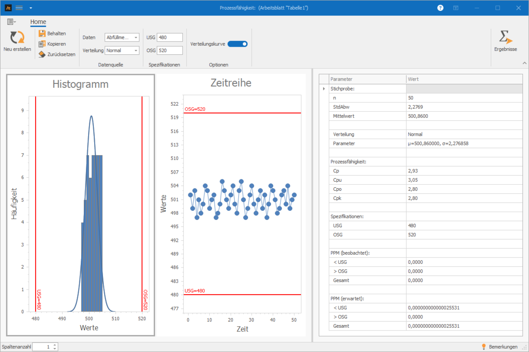The height and width of the screenshot is (352, 529).
Task: Click the Kopieren copy icon
Action: pyautogui.click(x=42, y=44)
